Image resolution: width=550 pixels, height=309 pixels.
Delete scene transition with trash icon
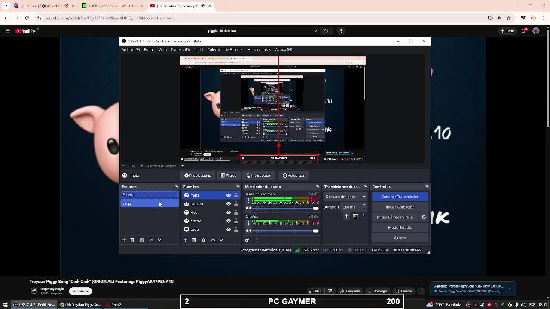click(355, 216)
